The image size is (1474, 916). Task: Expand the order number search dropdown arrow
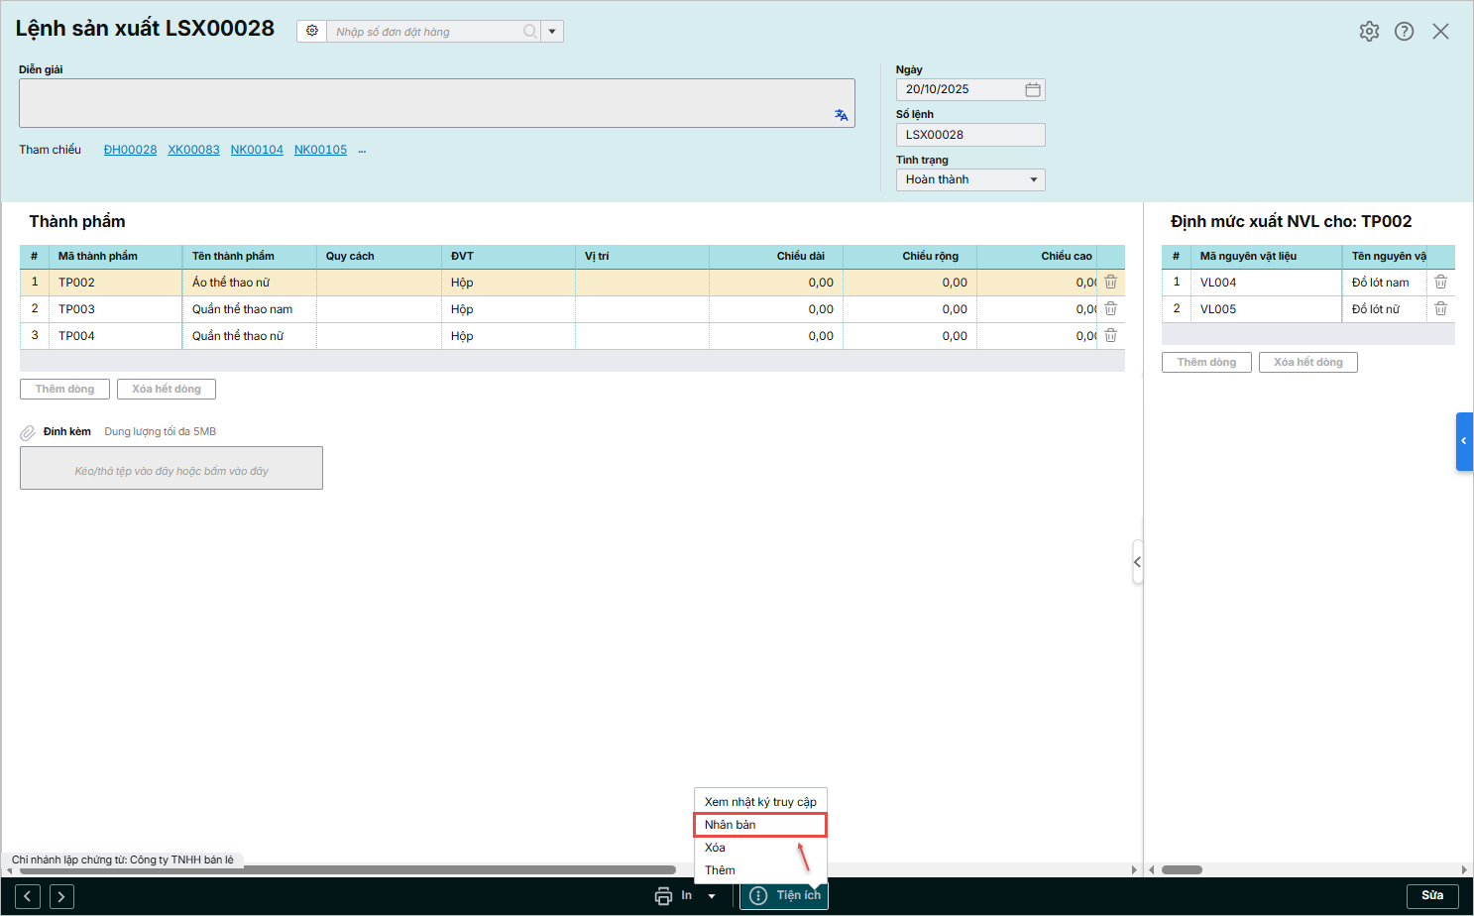coord(552,32)
